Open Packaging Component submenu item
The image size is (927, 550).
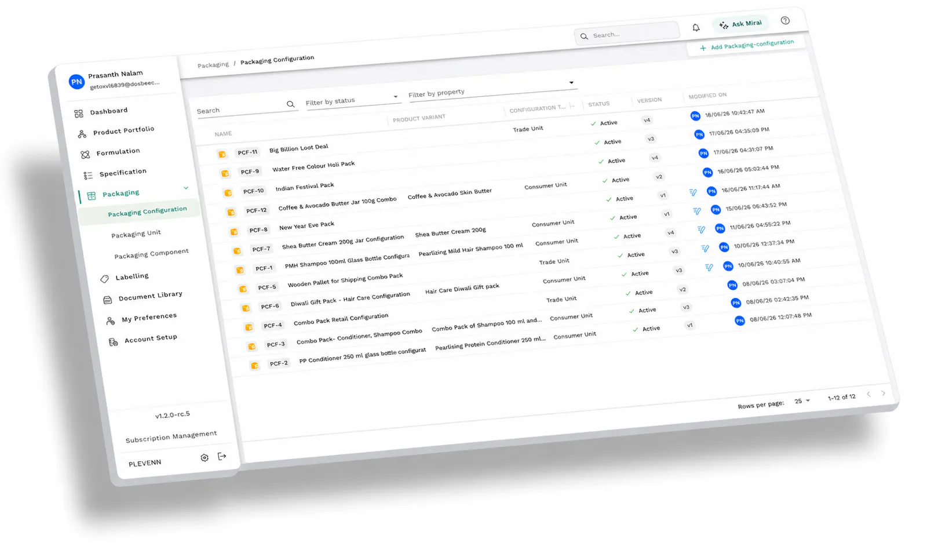point(151,253)
